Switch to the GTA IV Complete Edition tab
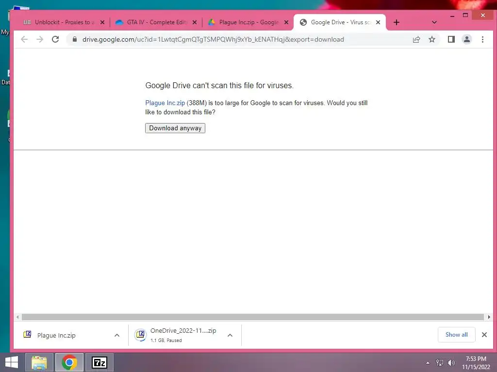 coord(156,22)
